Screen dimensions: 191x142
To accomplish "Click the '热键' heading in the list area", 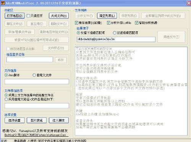I will (x=79, y=111).
